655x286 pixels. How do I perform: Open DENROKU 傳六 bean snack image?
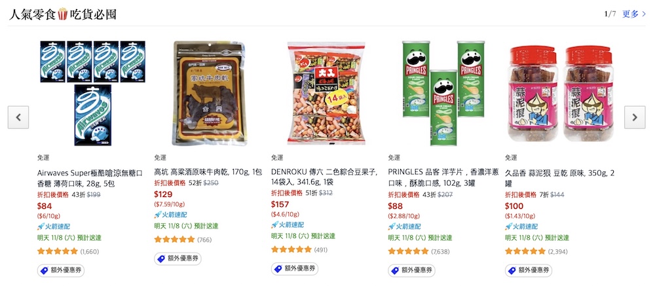(326, 93)
